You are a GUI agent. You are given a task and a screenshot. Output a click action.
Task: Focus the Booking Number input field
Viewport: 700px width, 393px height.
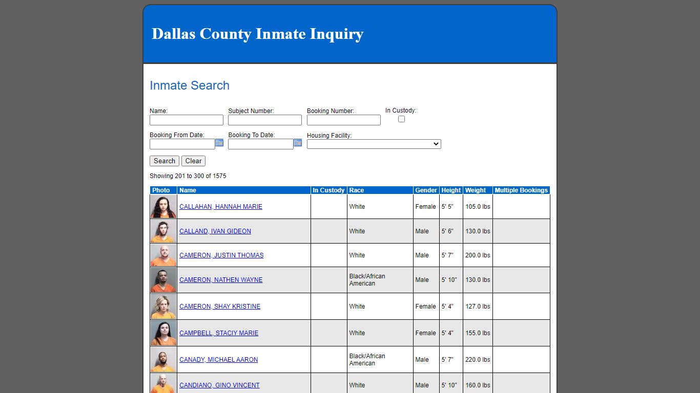click(x=344, y=120)
